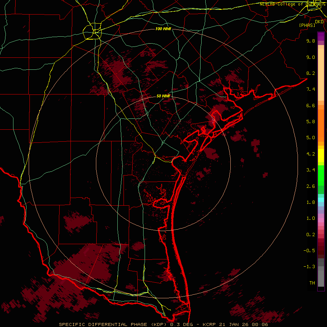Click the 100 NMI range ring label
327x327 pixels.
click(x=163, y=29)
